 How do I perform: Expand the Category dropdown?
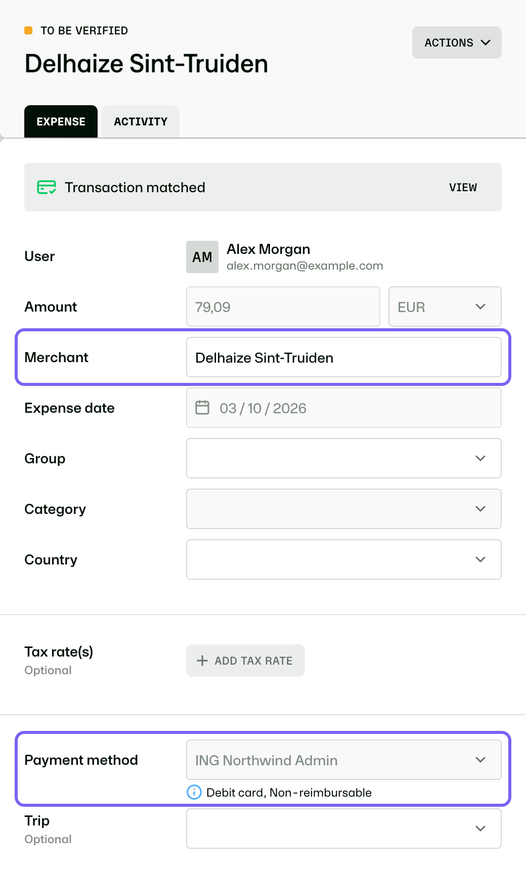(x=344, y=509)
